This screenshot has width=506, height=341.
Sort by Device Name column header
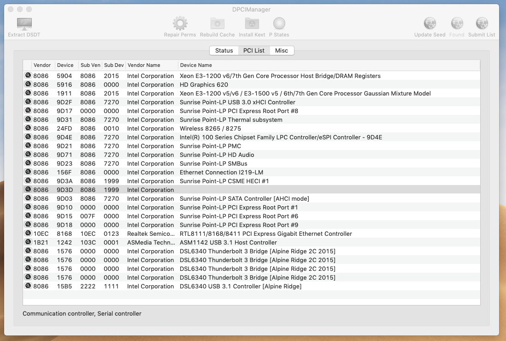196,65
